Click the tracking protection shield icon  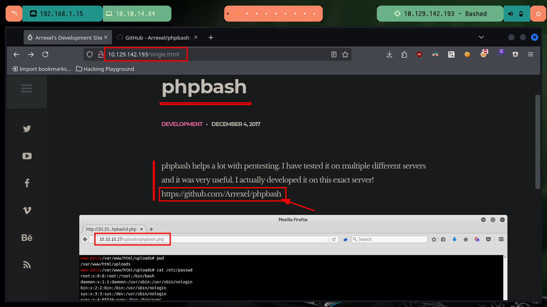click(x=90, y=54)
